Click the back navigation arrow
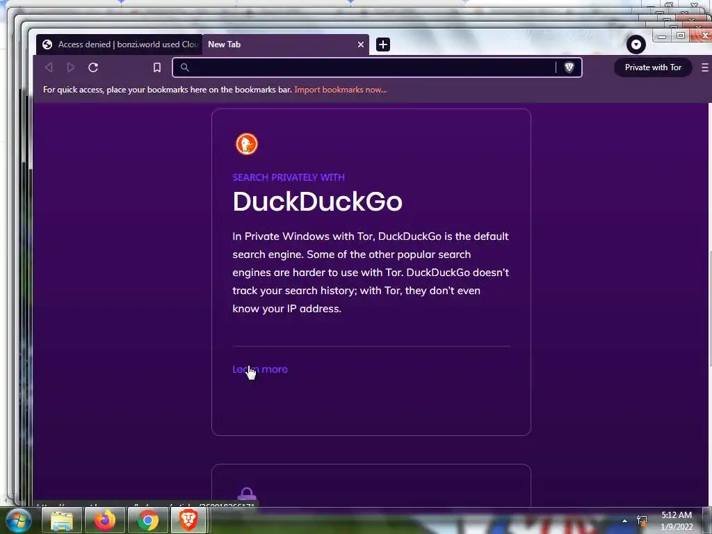712x534 pixels. point(49,67)
